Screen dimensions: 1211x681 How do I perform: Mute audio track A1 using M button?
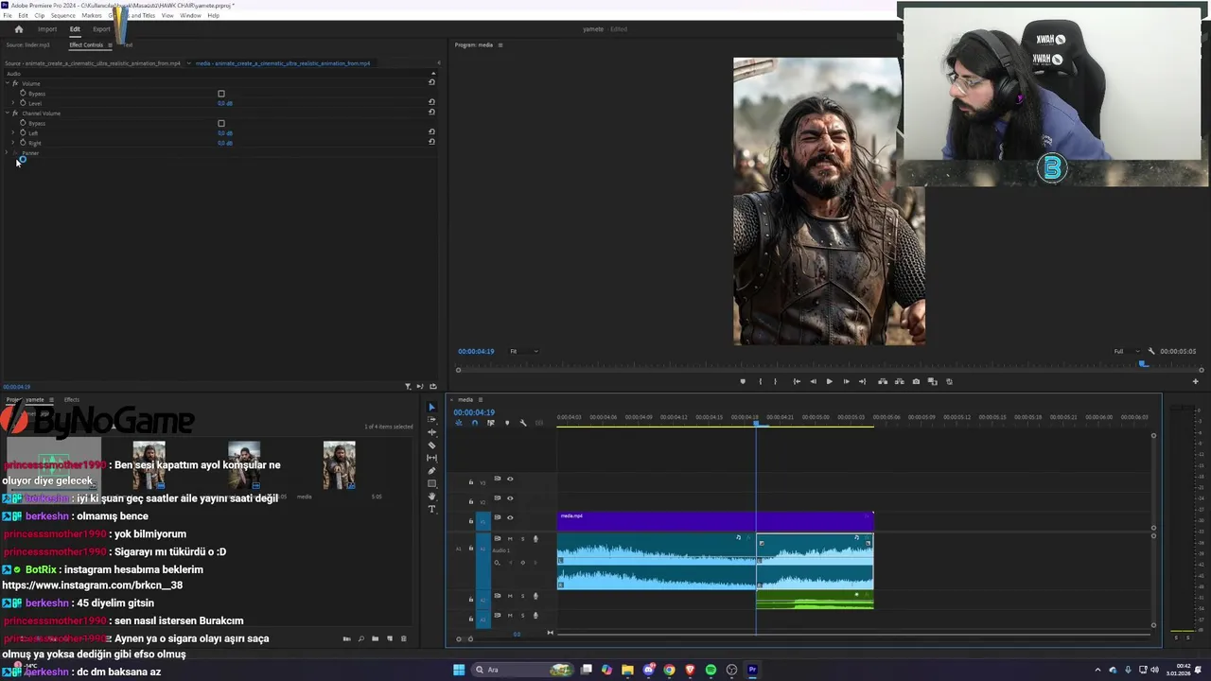click(510, 539)
